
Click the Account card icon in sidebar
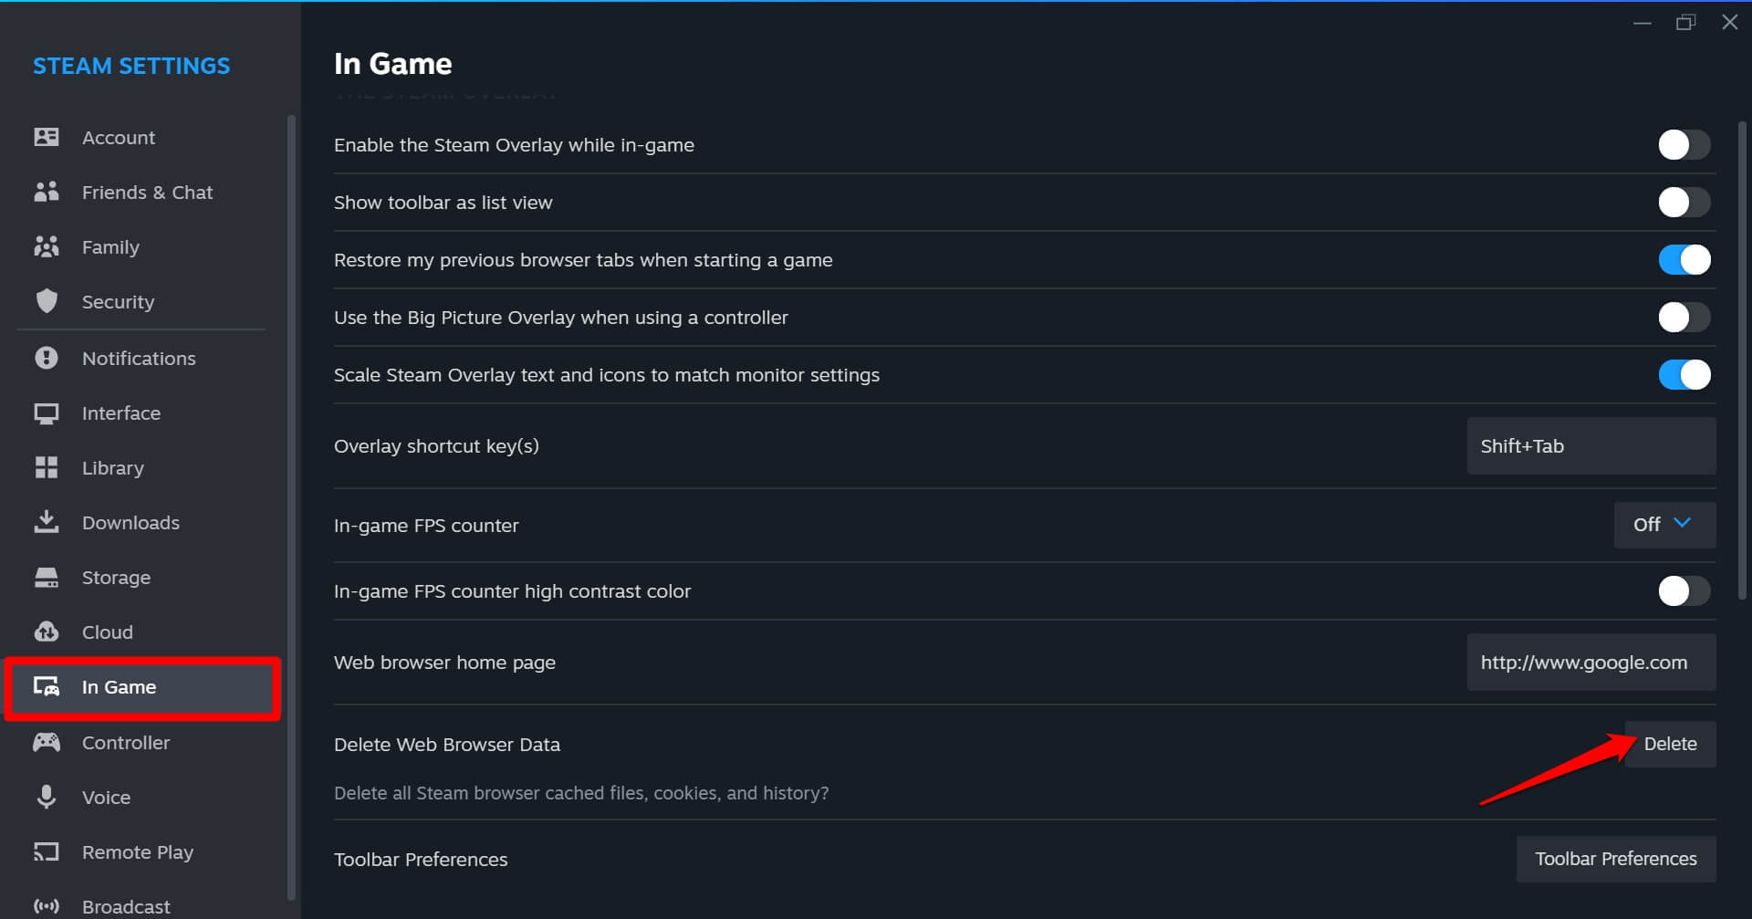click(x=47, y=138)
